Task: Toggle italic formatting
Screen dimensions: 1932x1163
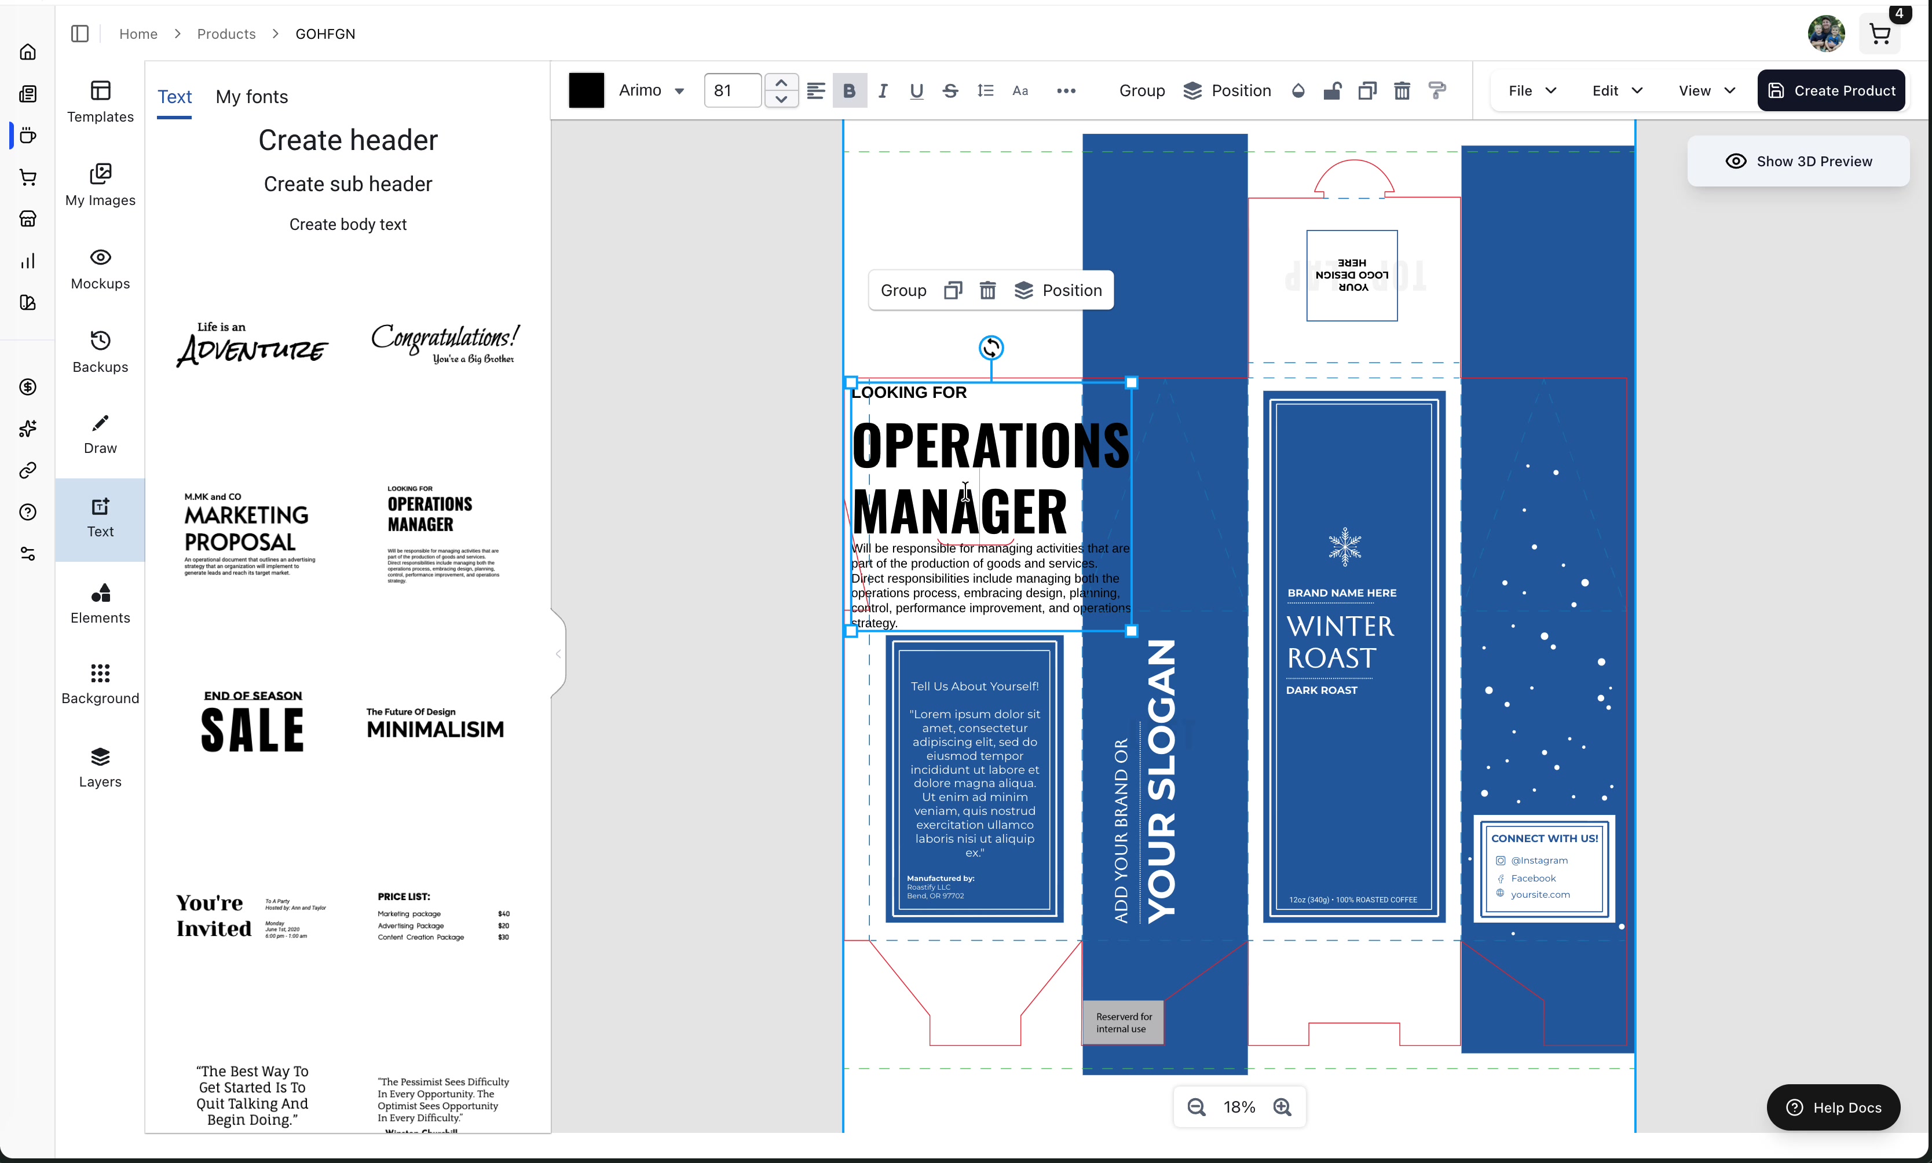Action: (883, 91)
